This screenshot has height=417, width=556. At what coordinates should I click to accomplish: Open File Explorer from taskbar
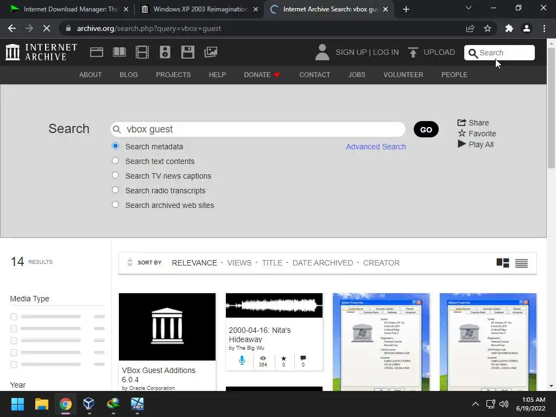point(41,403)
